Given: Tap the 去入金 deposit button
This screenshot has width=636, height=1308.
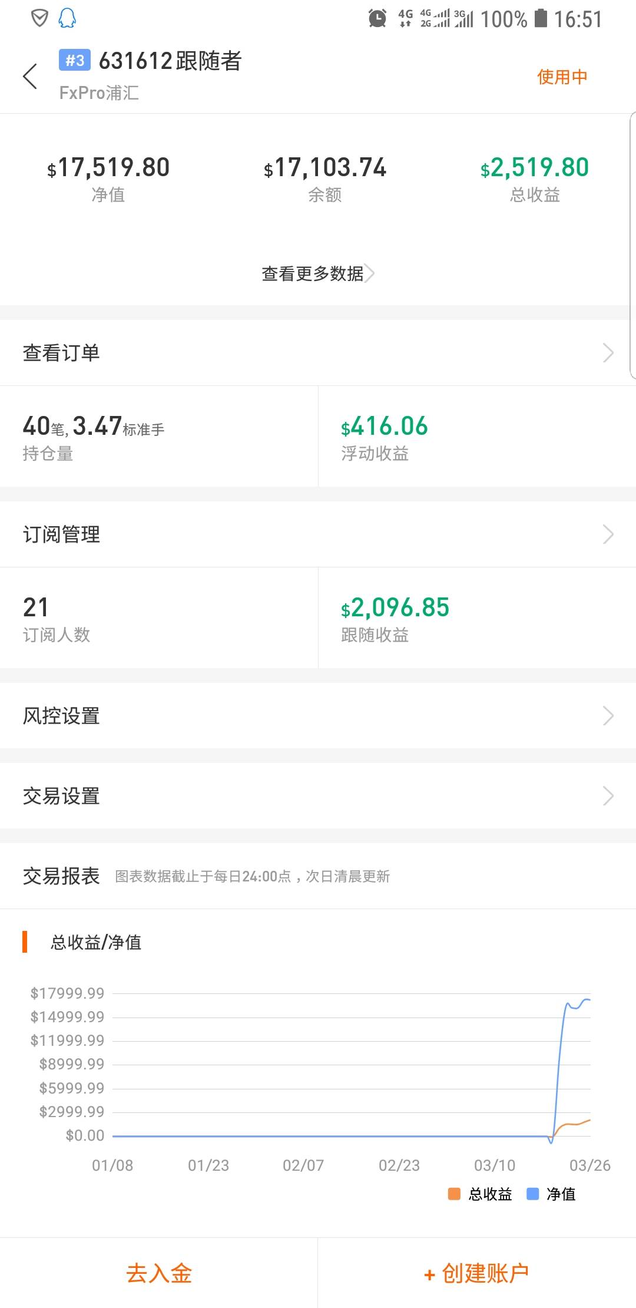Looking at the screenshot, I should click(159, 1273).
